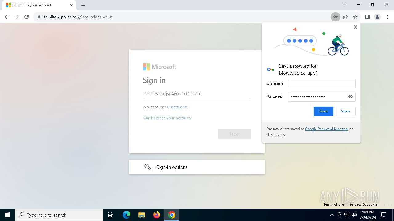Viewport: 394px width, 221px height.
Task: Open the Google Password Manager link
Action: pyautogui.click(x=327, y=129)
